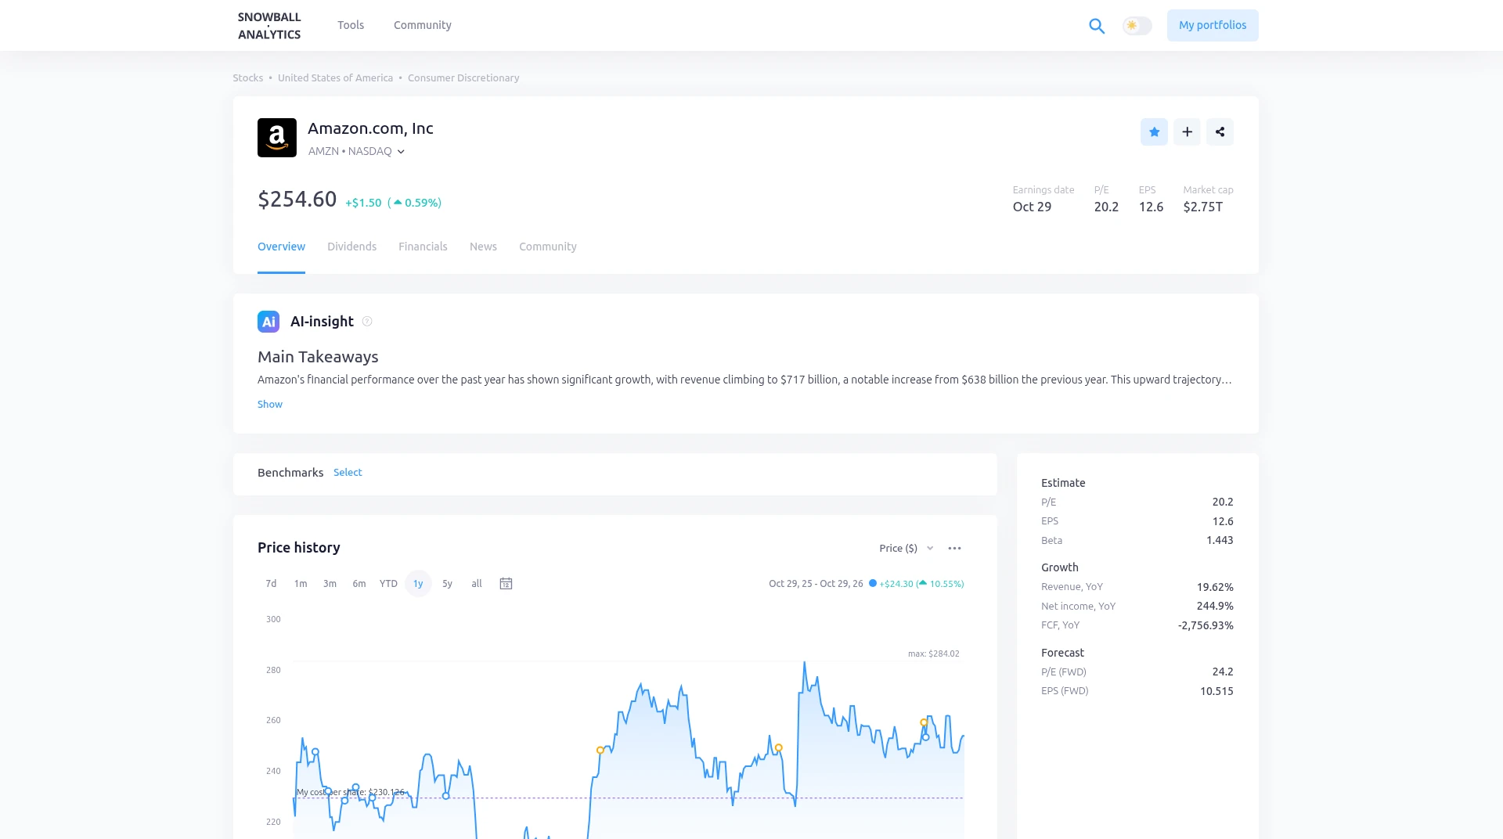The height and width of the screenshot is (839, 1503).
Task: Navigate to Stocks breadcrumb
Action: click(x=248, y=78)
